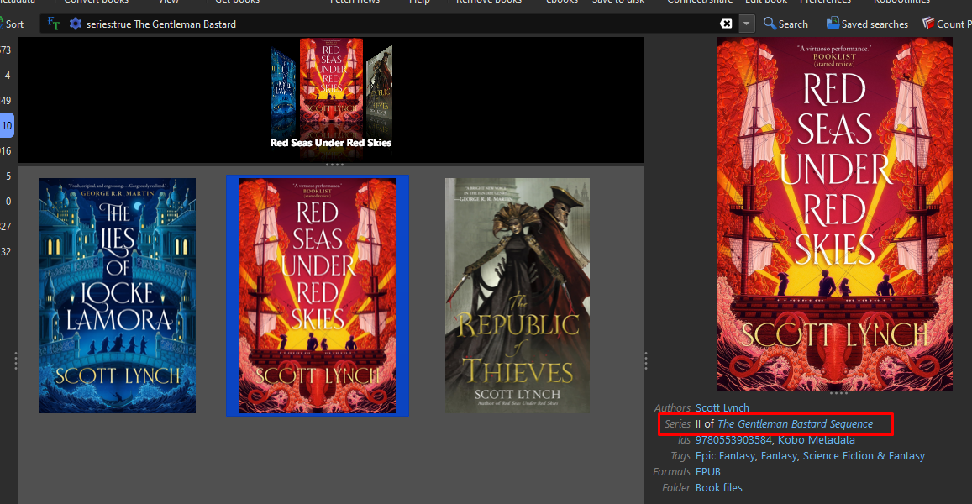Select The Lies of Locke Lamora cover
The width and height of the screenshot is (972, 504).
pos(117,296)
